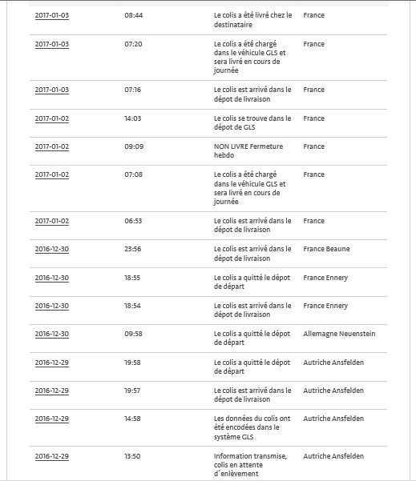The image size is (416, 481).
Task: Click the 2016-12-29 date at 14:58
Action: tap(52, 419)
